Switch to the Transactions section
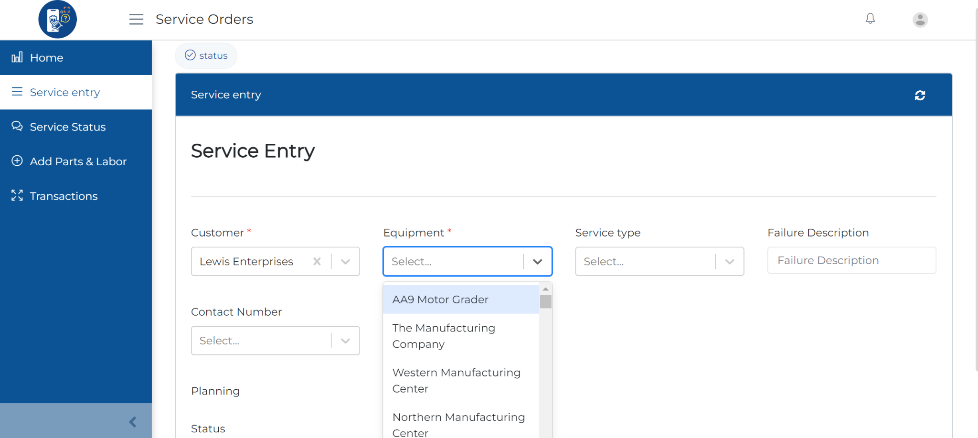This screenshot has width=978, height=438. click(63, 196)
